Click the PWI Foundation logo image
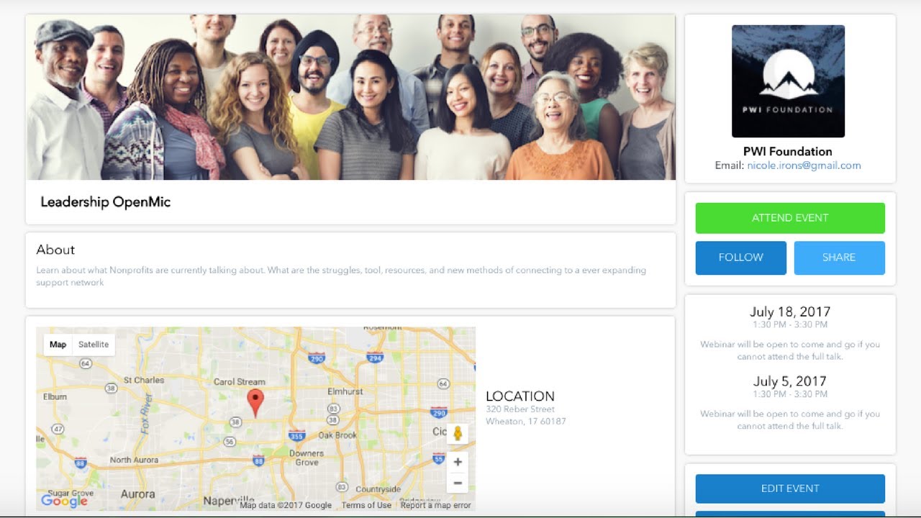 (x=788, y=81)
